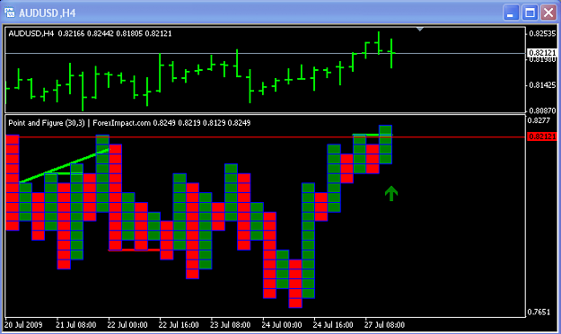
Task: Click the AUDUSD,H4 window title text
Action: point(48,13)
